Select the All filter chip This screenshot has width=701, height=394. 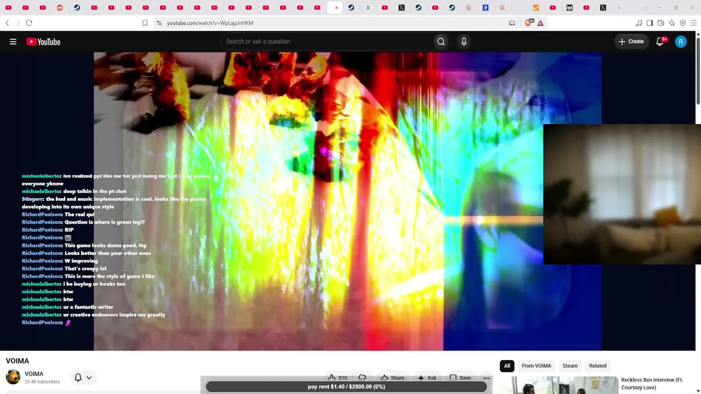(x=507, y=366)
